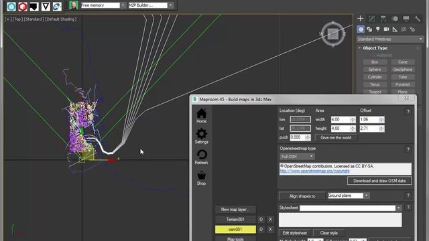This screenshot has width=429, height=241.
Task: Click New map layer button
Action: pyautogui.click(x=235, y=210)
